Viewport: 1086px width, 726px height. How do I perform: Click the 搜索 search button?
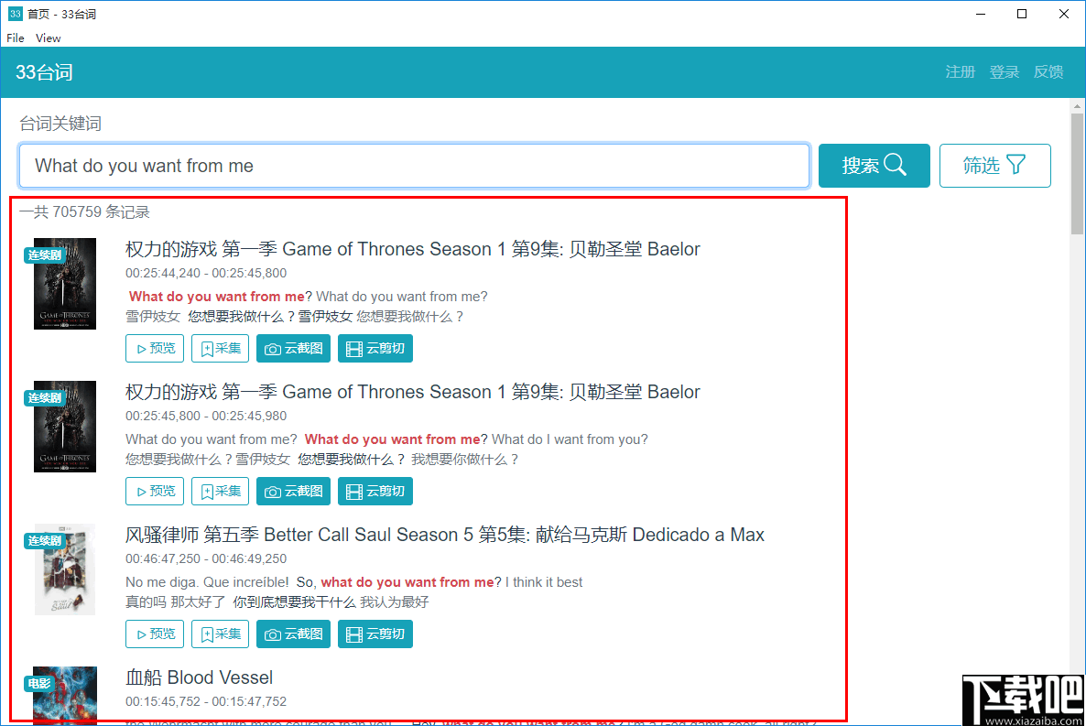tap(874, 166)
